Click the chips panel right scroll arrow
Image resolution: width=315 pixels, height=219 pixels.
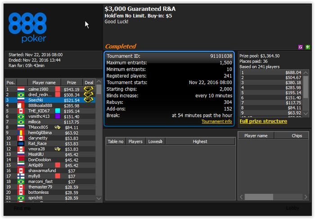[x=306, y=197]
